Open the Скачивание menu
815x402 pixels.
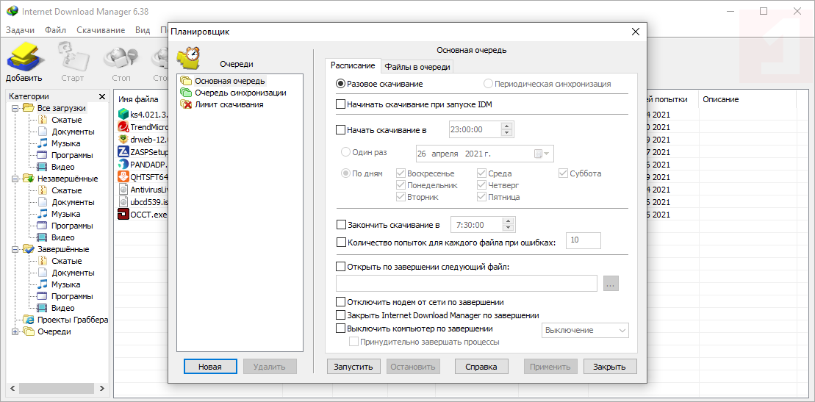101,29
